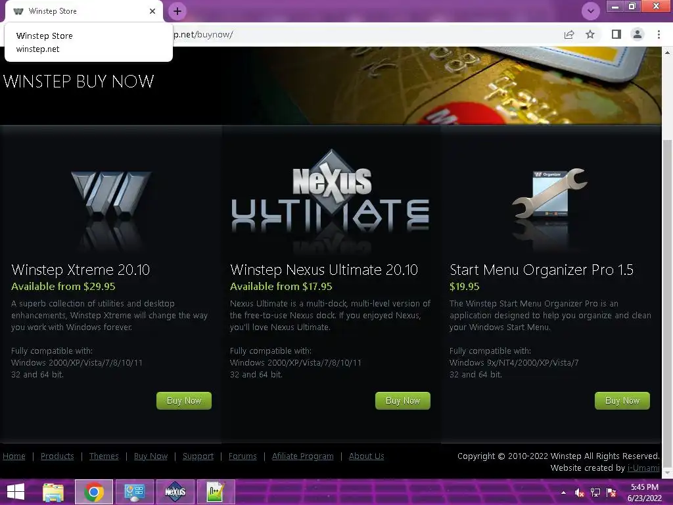
Task: Click the Winstep Xtreme W logo image
Action: 110,210
